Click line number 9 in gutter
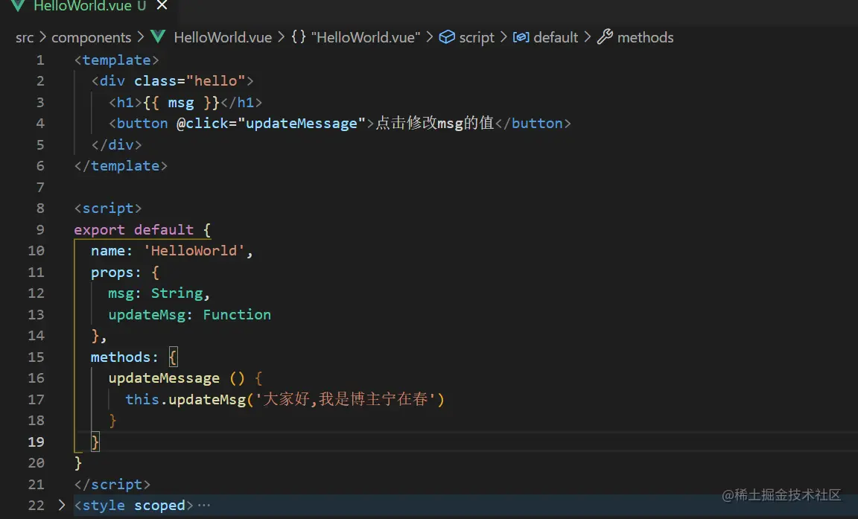This screenshot has width=858, height=519. click(x=40, y=229)
